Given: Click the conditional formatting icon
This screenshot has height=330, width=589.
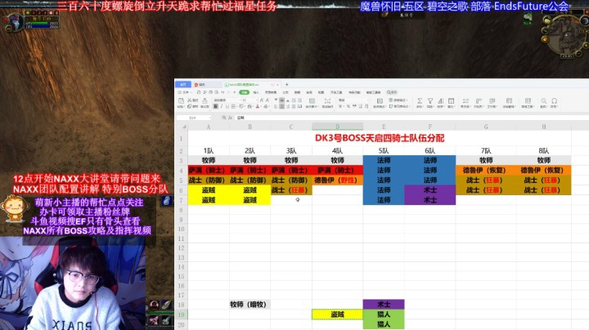Looking at the screenshot, I should point(380,100).
